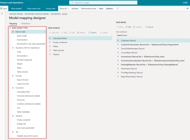This screenshot has height=140, width=190.
Task: Select Table records under Dynamics 365
Action: pyautogui.click(x=23, y=72)
